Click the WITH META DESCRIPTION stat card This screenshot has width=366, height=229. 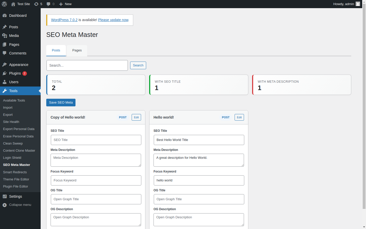(302, 85)
